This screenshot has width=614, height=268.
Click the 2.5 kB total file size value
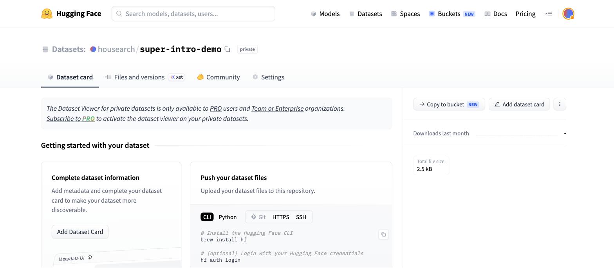424,169
